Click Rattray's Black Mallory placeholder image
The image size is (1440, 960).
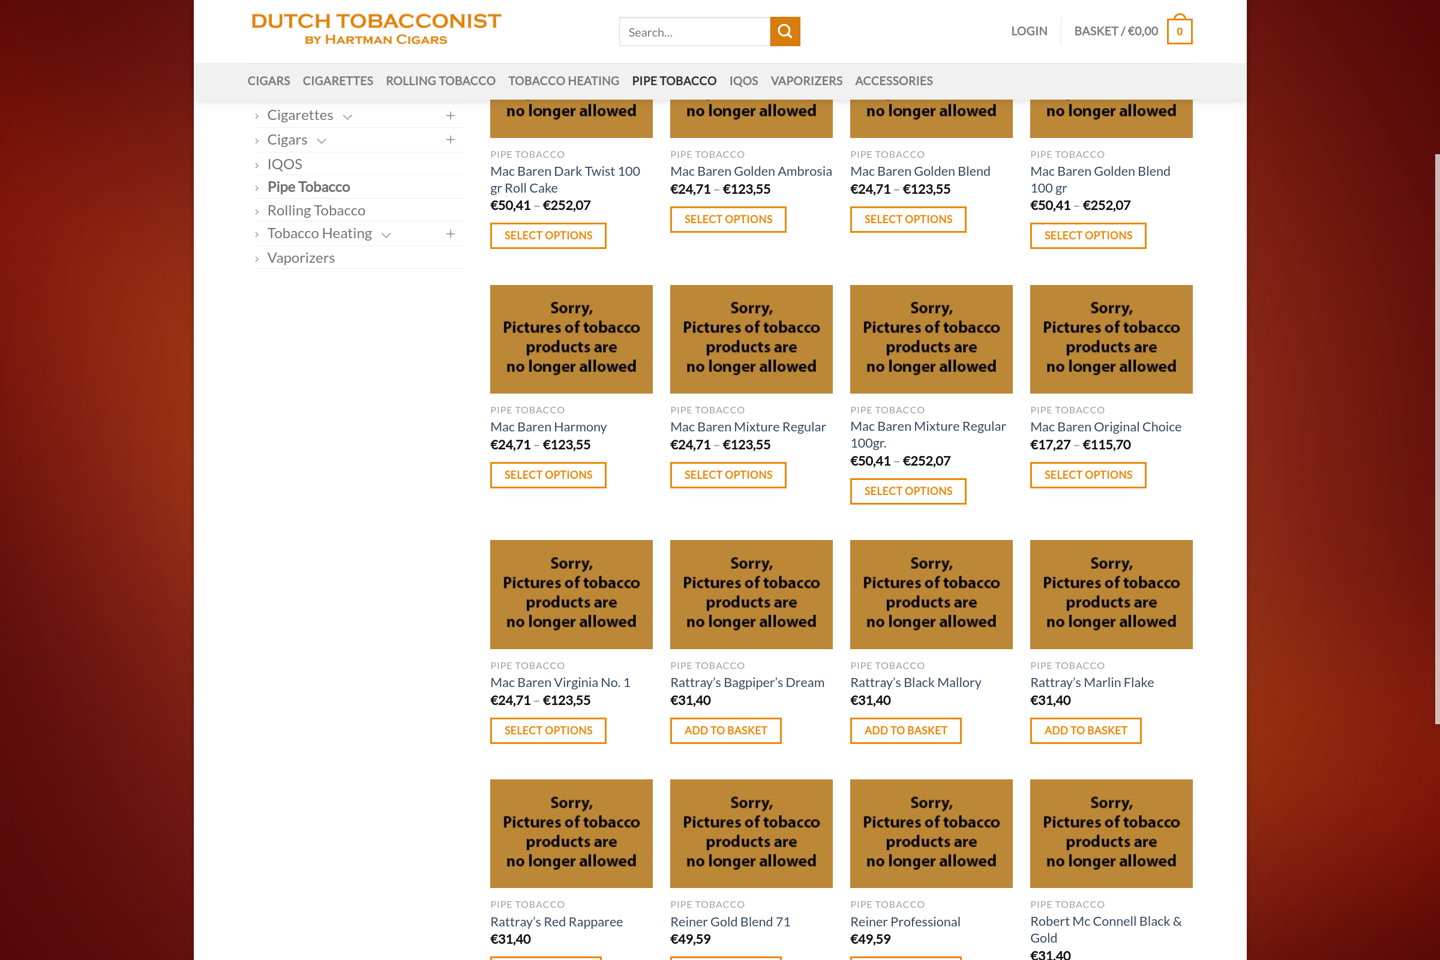931,595
